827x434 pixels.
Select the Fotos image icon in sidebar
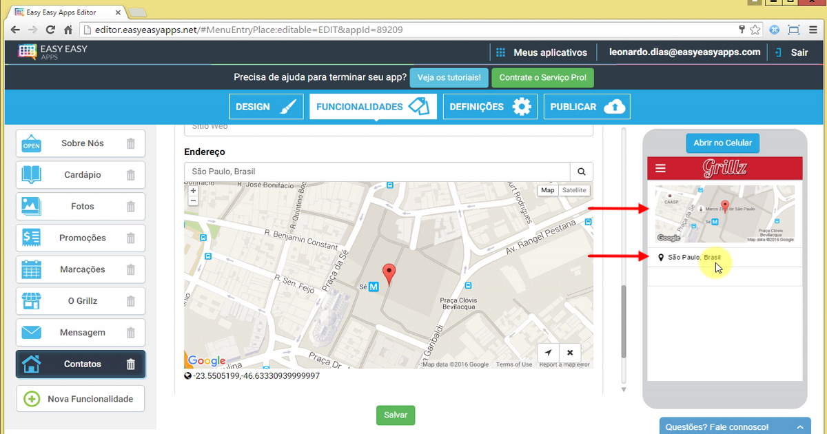click(x=31, y=206)
